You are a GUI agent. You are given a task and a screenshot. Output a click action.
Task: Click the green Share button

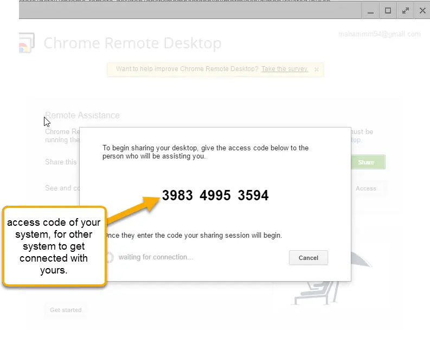pos(368,162)
